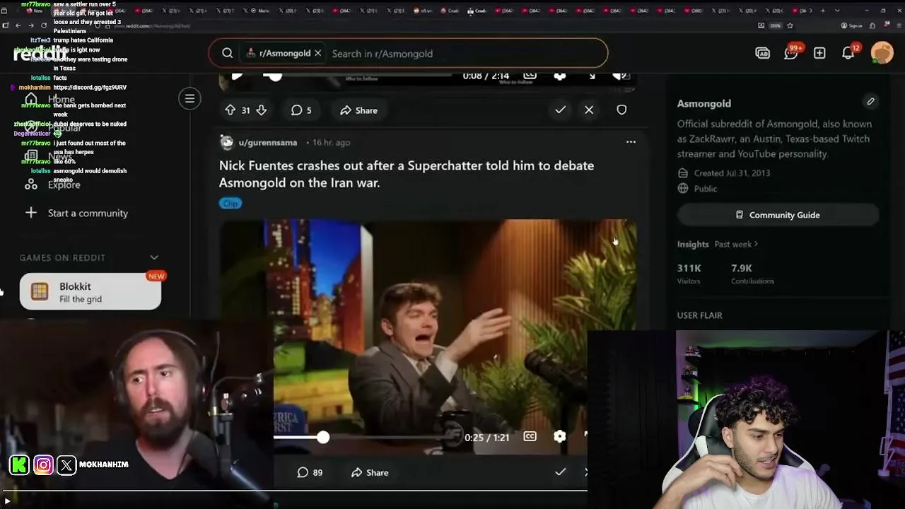Click the 7.9K Contributions insight
The image size is (905, 509).
(752, 274)
